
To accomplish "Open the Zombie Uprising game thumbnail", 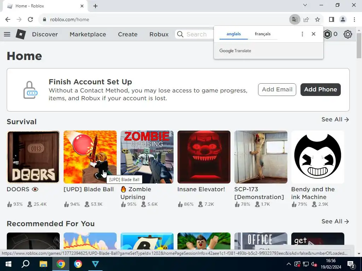I will [x=147, y=157].
